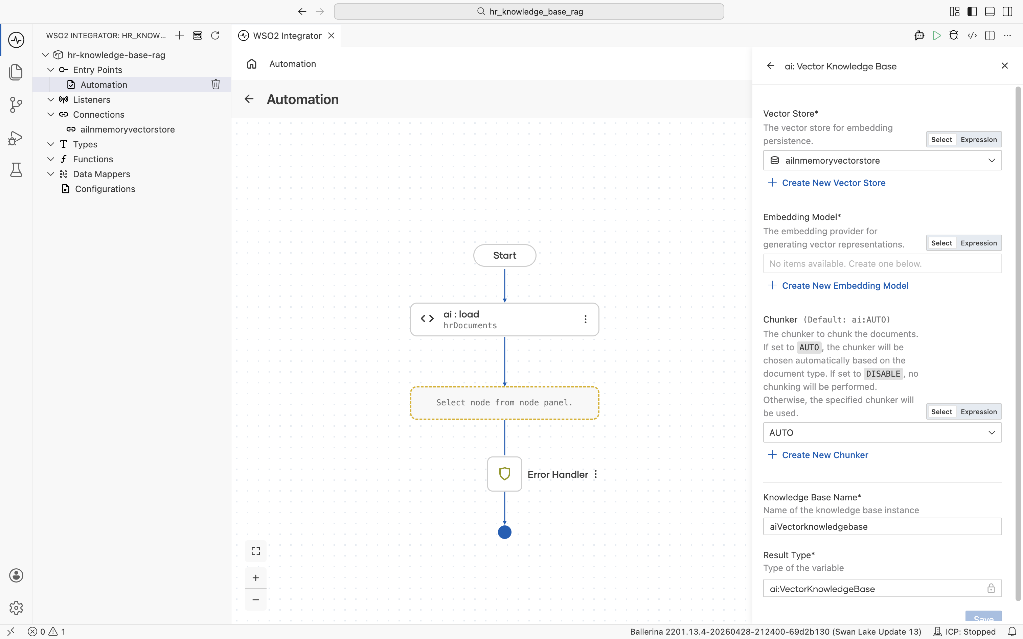The height and width of the screenshot is (639, 1023).
Task: Open WSO2 Integrator activity bar icon
Action: click(16, 40)
